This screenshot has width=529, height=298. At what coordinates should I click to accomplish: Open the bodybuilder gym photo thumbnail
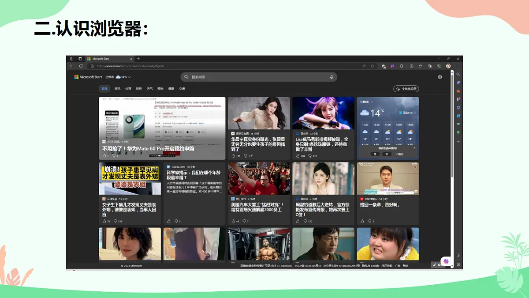pyautogui.click(x=259, y=244)
